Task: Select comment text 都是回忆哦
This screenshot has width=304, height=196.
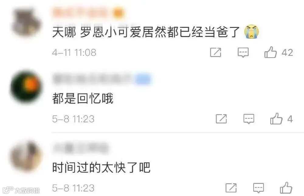Action: point(83,98)
